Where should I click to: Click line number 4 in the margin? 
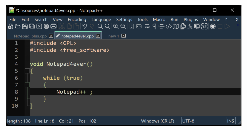[x=16, y=64]
